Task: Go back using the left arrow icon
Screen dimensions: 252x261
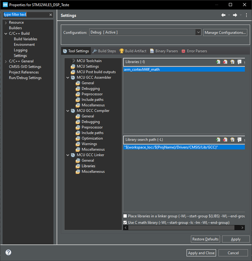Action: click(x=223, y=15)
